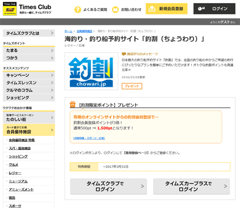Open キャンペーン menu item

29,75
